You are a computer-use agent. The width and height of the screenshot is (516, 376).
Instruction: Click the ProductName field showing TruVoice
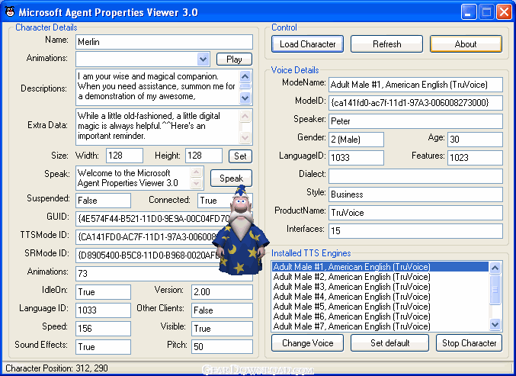click(x=415, y=213)
